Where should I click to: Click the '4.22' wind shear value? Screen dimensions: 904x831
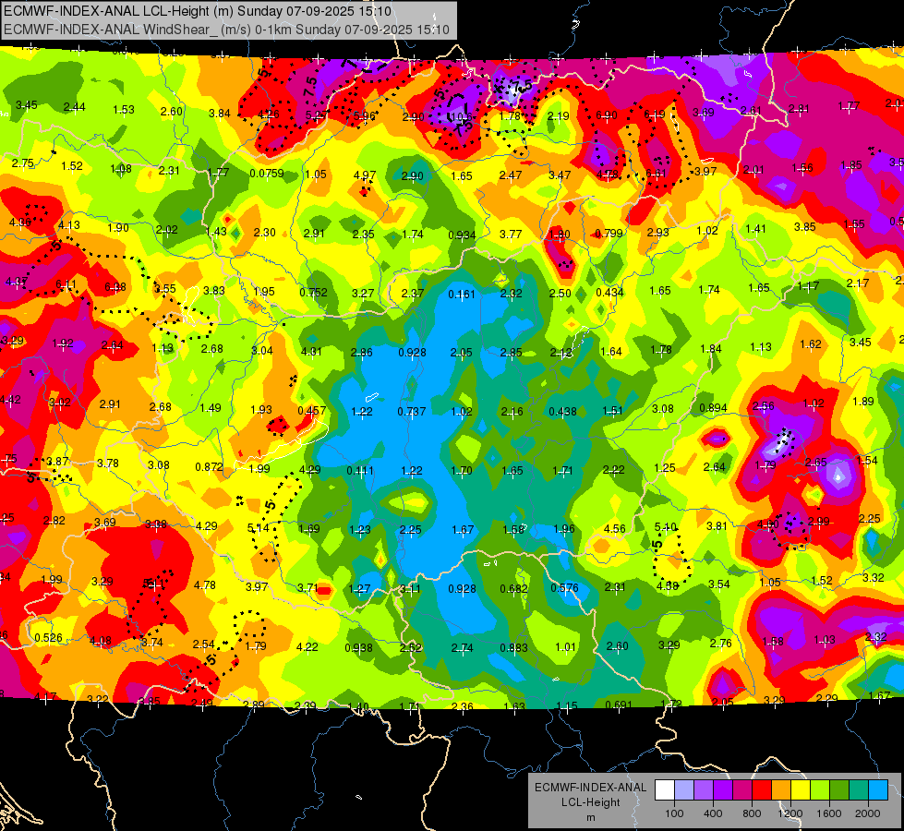click(307, 647)
